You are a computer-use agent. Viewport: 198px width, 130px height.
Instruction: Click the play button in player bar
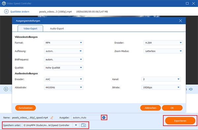6,89
